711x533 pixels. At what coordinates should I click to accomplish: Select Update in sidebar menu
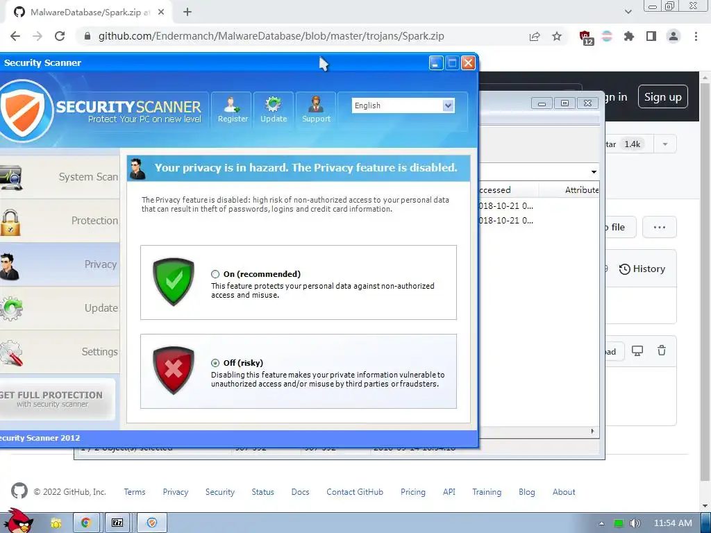point(60,308)
